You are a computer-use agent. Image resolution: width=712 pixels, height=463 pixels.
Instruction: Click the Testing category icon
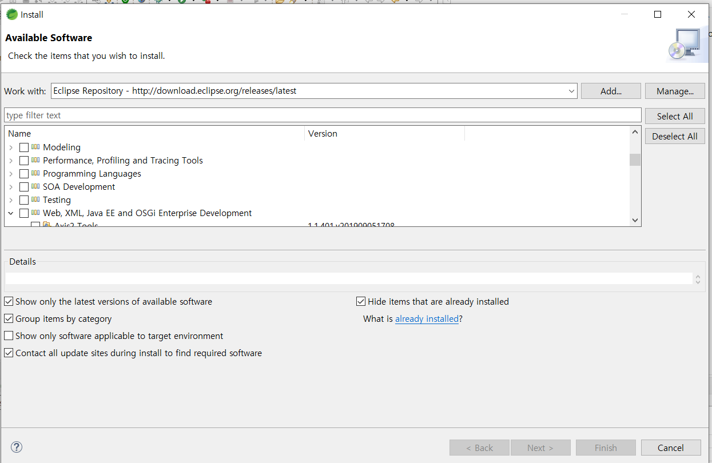point(35,199)
